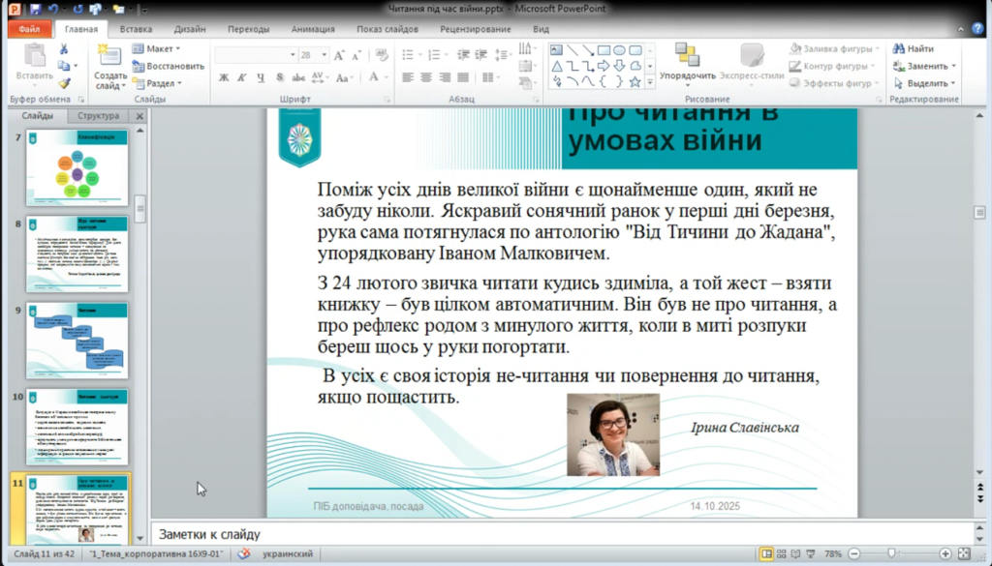The height and width of the screenshot is (566, 992).
Task: Select the oval shape in shapes gallery
Action: 619,50
